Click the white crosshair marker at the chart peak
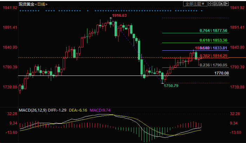This screenshot has width=246, height=143. [x=111, y=17]
